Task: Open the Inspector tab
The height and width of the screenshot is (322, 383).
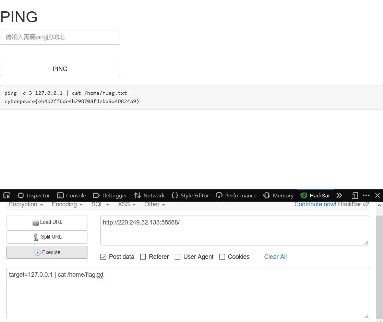Action: click(x=34, y=195)
